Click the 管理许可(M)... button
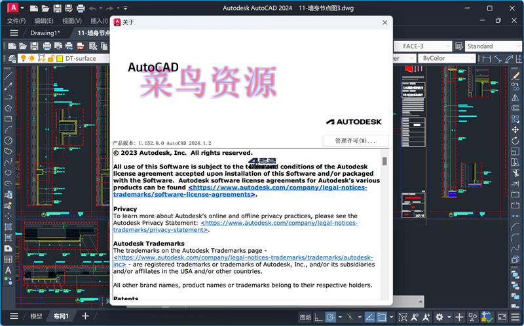The width and height of the screenshot is (524, 326). [x=356, y=140]
